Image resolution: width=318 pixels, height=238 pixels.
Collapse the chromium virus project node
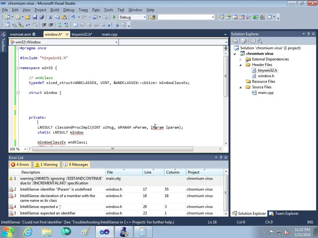[x=235, y=54]
